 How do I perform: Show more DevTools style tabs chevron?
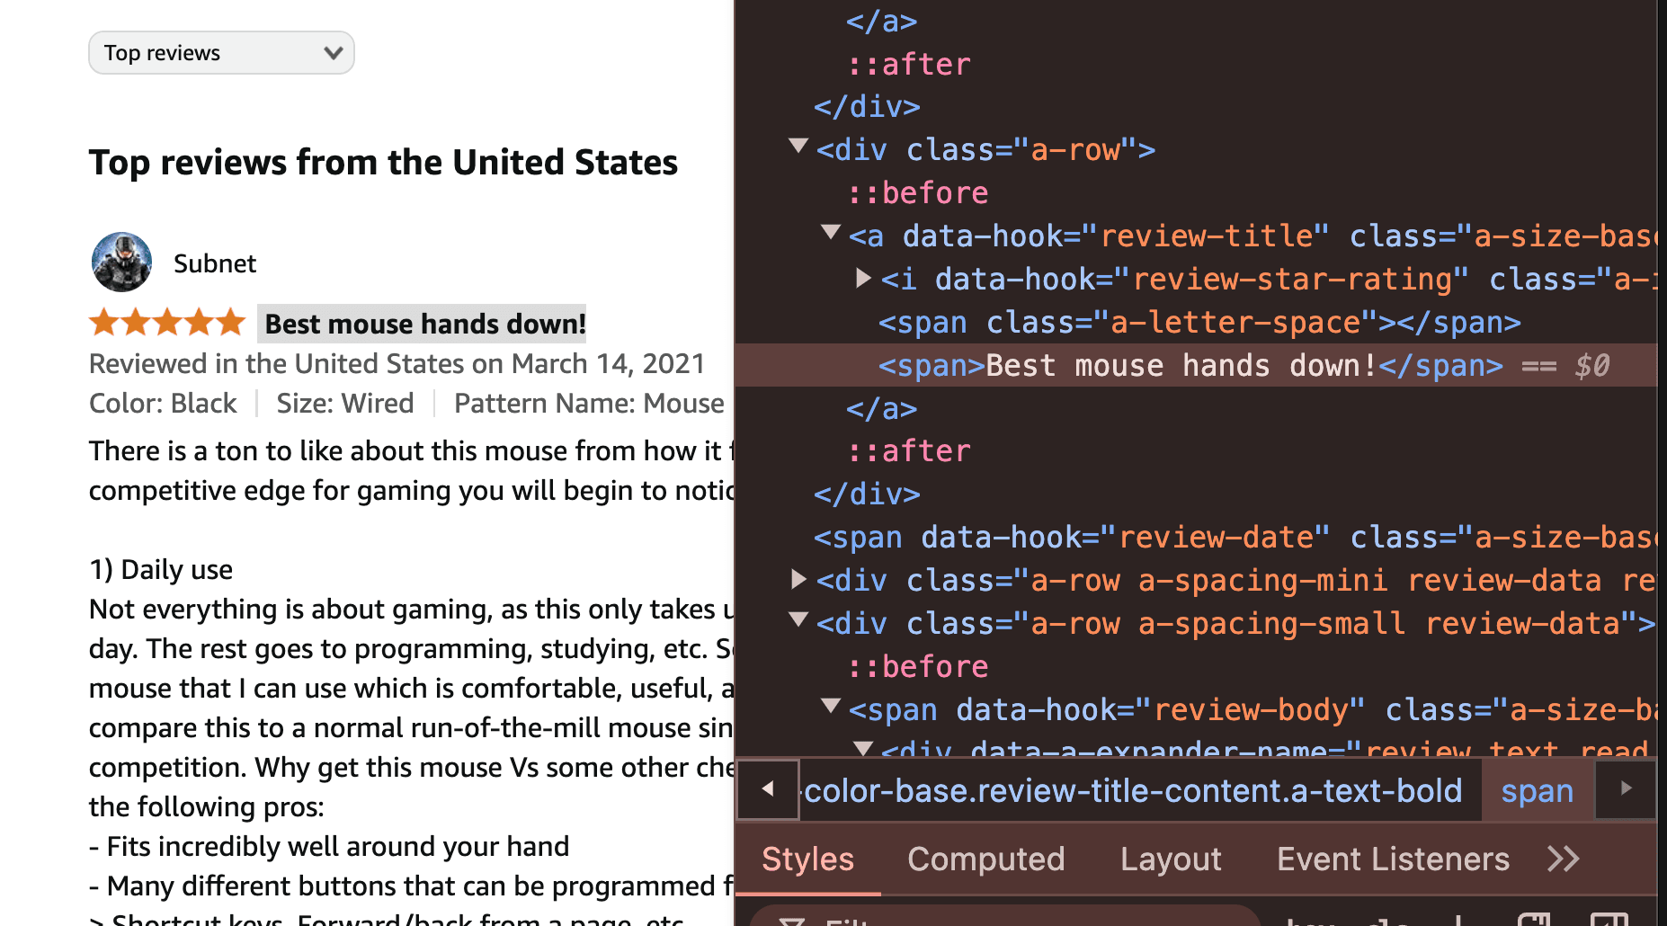(1563, 859)
